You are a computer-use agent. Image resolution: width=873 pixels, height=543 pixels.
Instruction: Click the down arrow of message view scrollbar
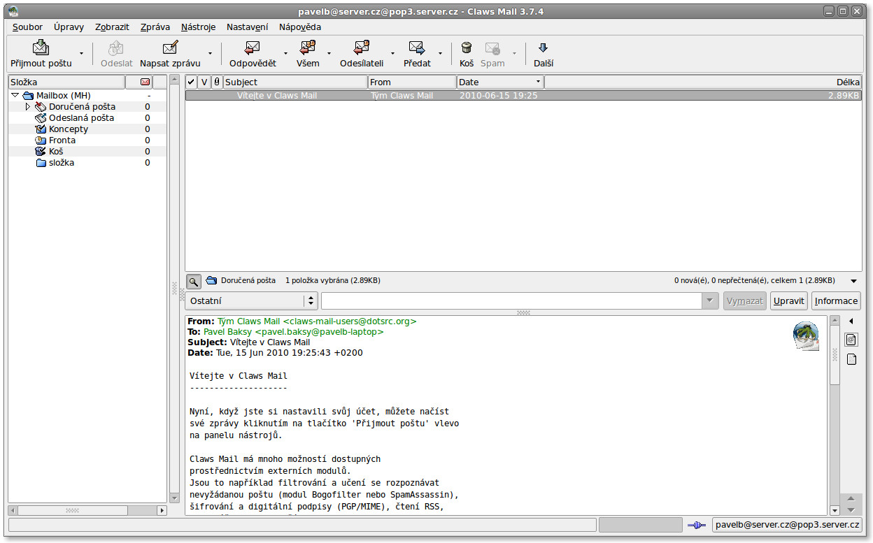tap(834, 511)
